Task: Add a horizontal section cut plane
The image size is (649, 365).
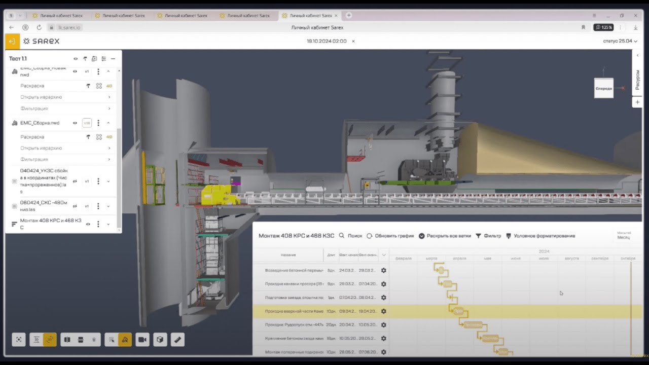Action: [x=81, y=340]
